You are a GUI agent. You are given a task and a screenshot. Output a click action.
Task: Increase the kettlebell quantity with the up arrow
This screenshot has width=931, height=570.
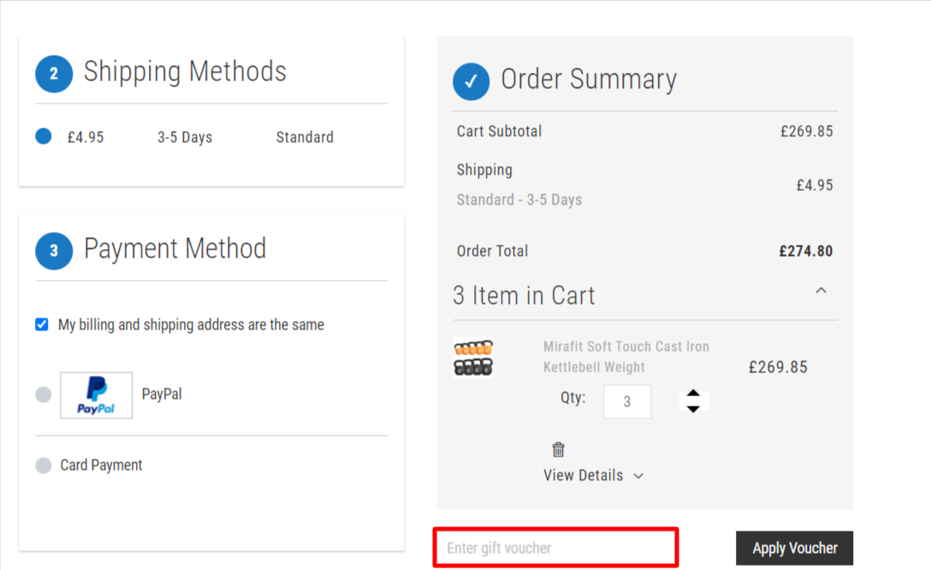pos(693,395)
